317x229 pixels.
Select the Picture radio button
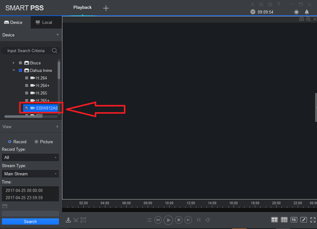[x=36, y=142]
